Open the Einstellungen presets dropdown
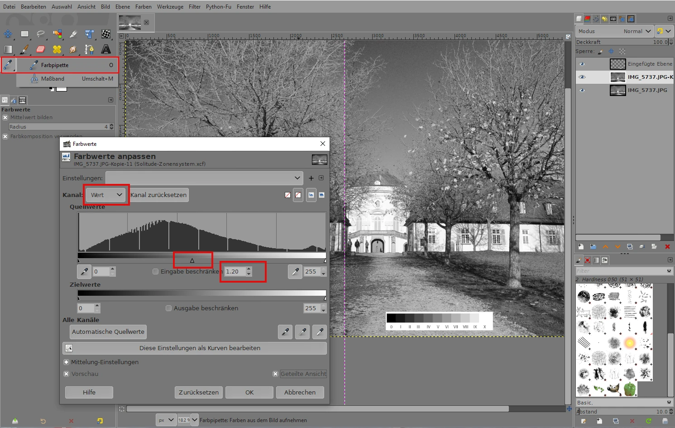 (x=204, y=178)
